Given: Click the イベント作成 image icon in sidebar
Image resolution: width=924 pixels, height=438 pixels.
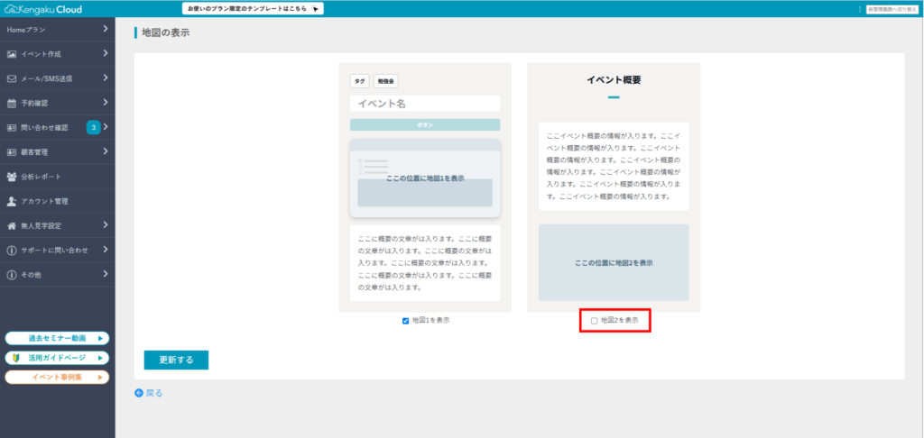Looking at the screenshot, I should (12, 54).
